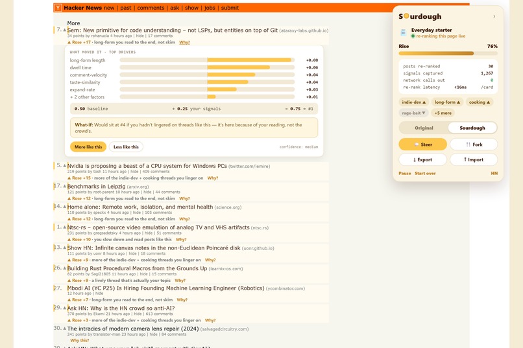The height and width of the screenshot is (348, 523).
Task: Expand Why? for Rust Procedural Macros post
Action: (180, 281)
